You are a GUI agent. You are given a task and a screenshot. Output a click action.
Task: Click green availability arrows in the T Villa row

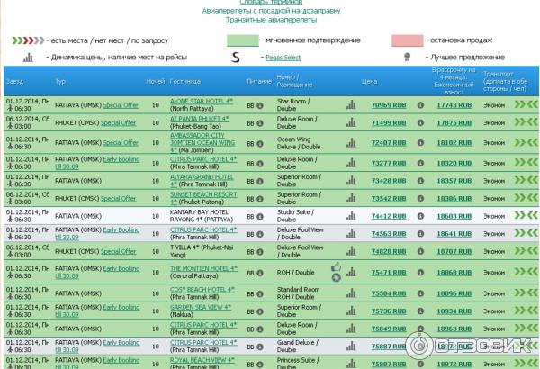coord(524,251)
